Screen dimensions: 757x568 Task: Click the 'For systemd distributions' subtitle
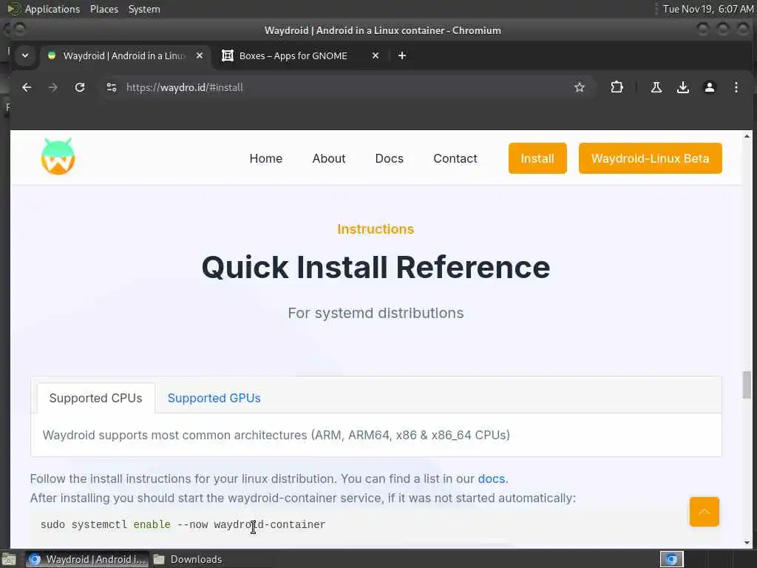pyautogui.click(x=376, y=313)
